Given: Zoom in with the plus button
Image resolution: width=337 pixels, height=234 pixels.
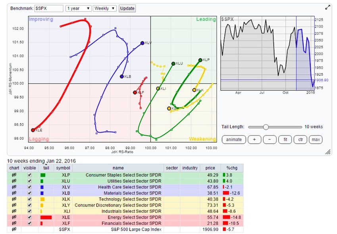Looking at the screenshot, I should [x=254, y=140].
